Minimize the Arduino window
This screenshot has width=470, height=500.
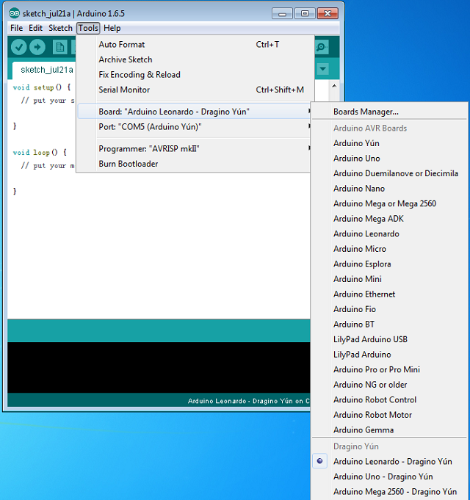(x=282, y=14)
